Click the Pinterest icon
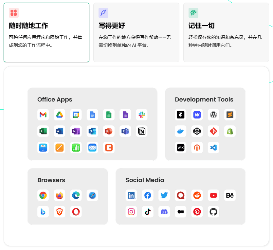Image resolution: width=273 pixels, height=250 pixels. 197,212
